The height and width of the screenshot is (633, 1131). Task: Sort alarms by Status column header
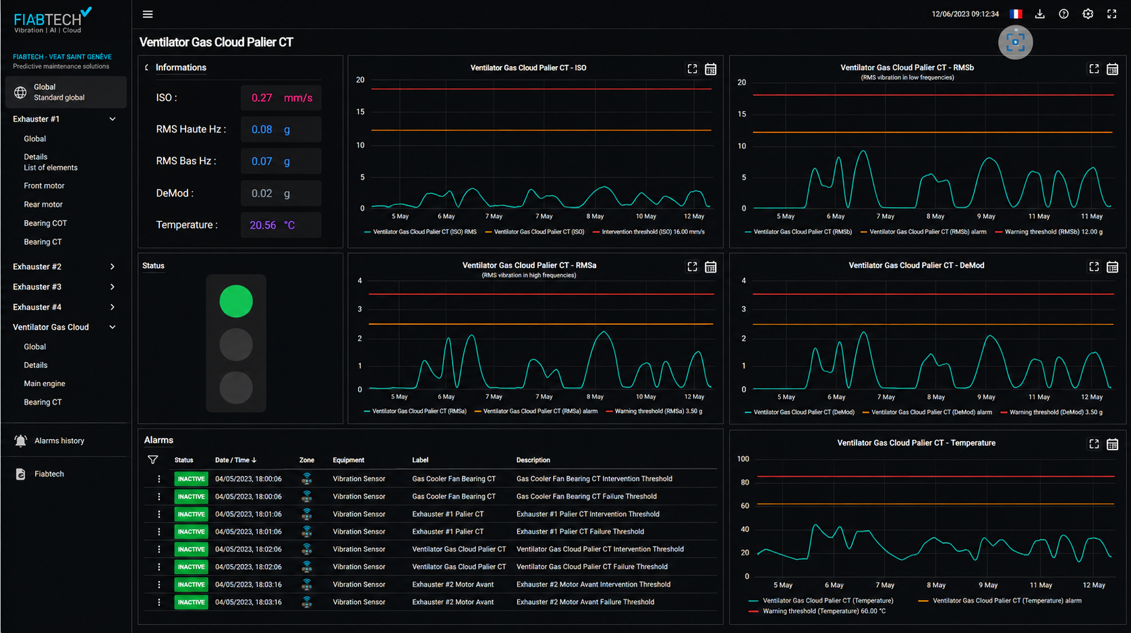[x=183, y=460]
